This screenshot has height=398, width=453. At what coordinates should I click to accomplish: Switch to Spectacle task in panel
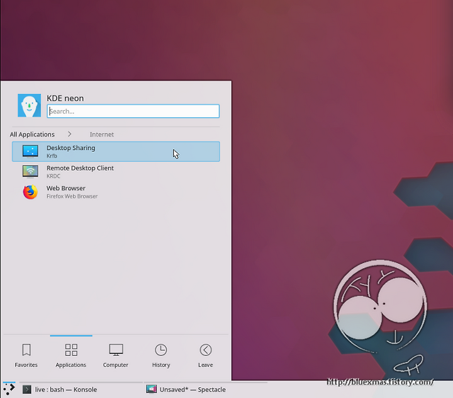206,390
